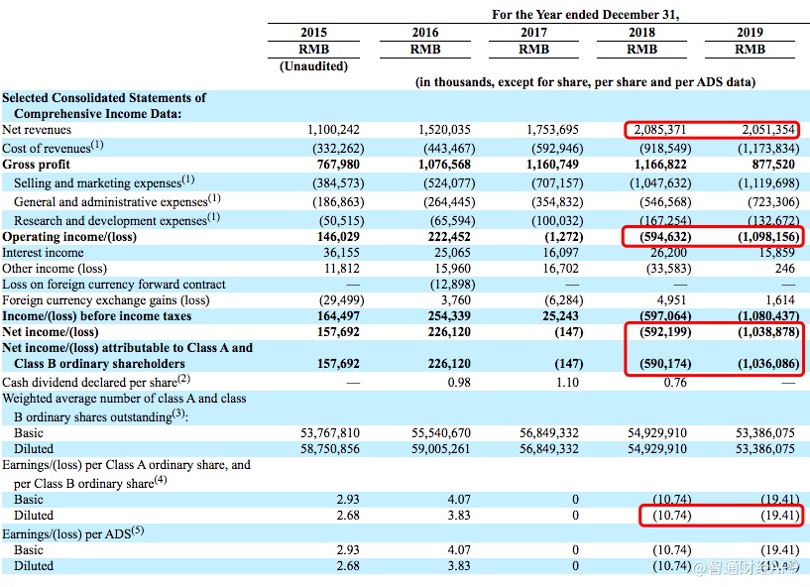Select Selling and marketing expenses label
The width and height of the screenshot is (810, 587).
(104, 181)
